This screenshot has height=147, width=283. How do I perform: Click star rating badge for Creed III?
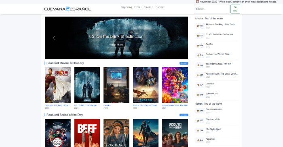(200, 85)
